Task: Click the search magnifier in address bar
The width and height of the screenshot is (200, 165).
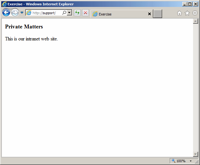Action: click(x=64, y=13)
